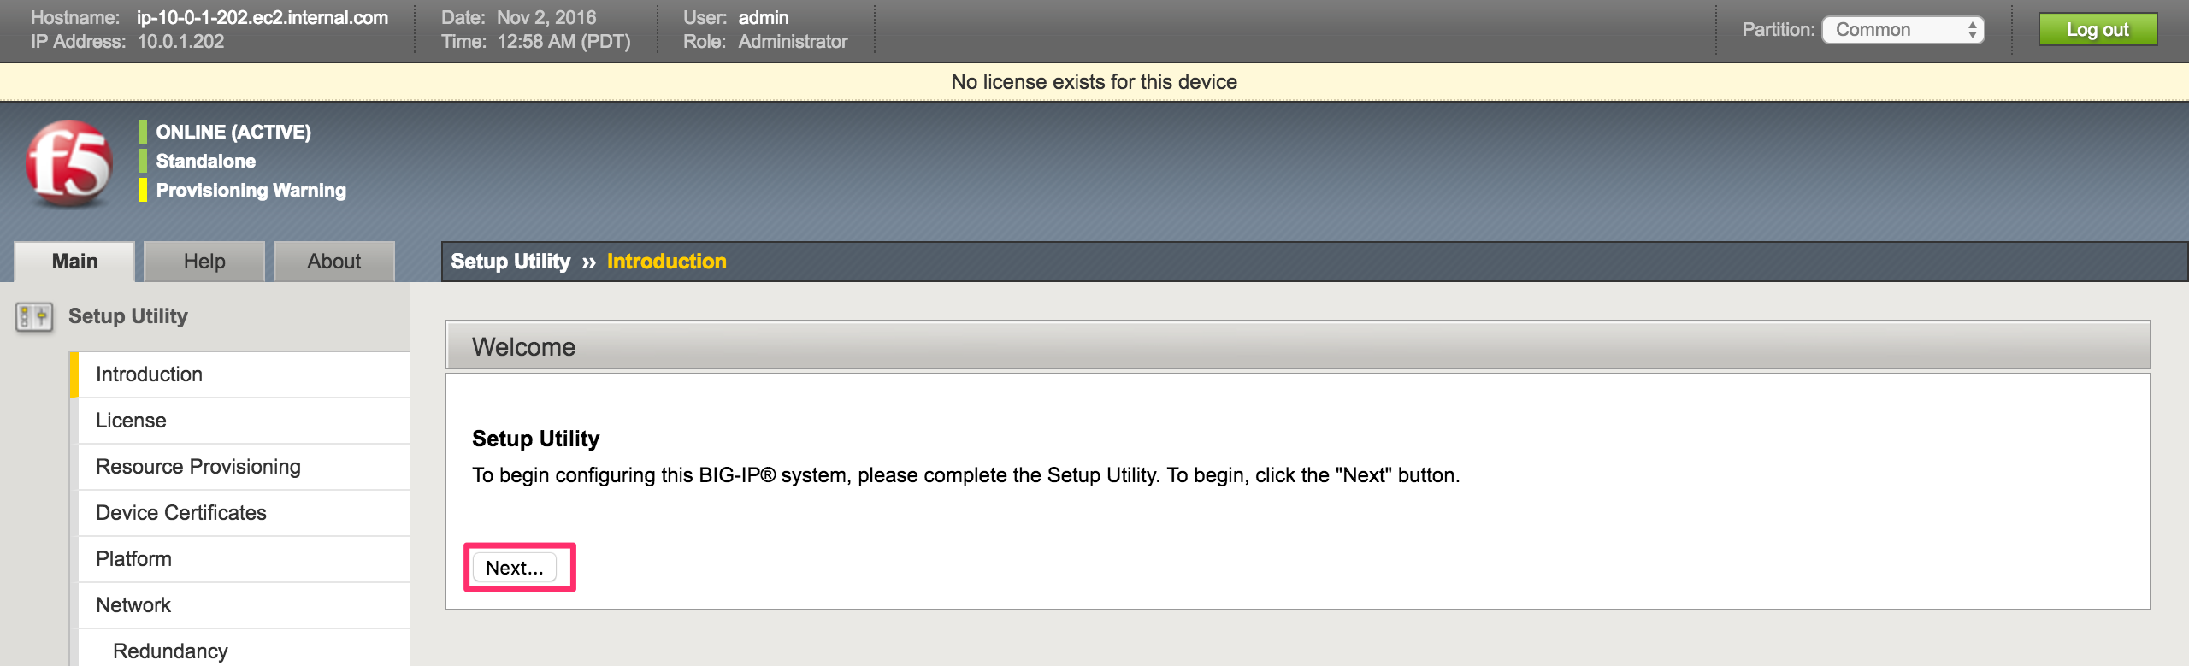Click the Setup Utility breadcrumb link
The width and height of the screenshot is (2189, 666).
pos(510,262)
